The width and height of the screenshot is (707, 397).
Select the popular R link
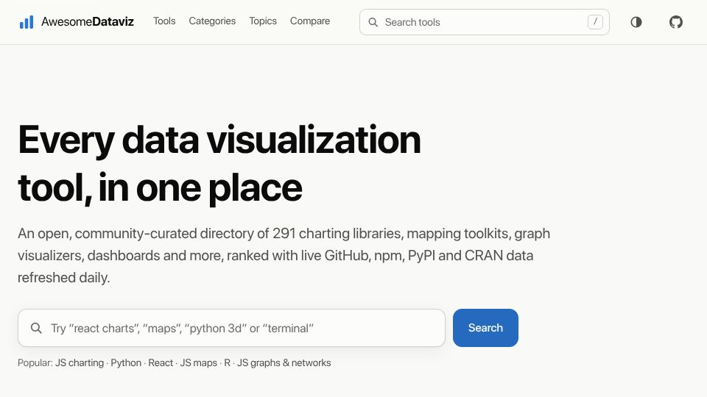tap(228, 362)
